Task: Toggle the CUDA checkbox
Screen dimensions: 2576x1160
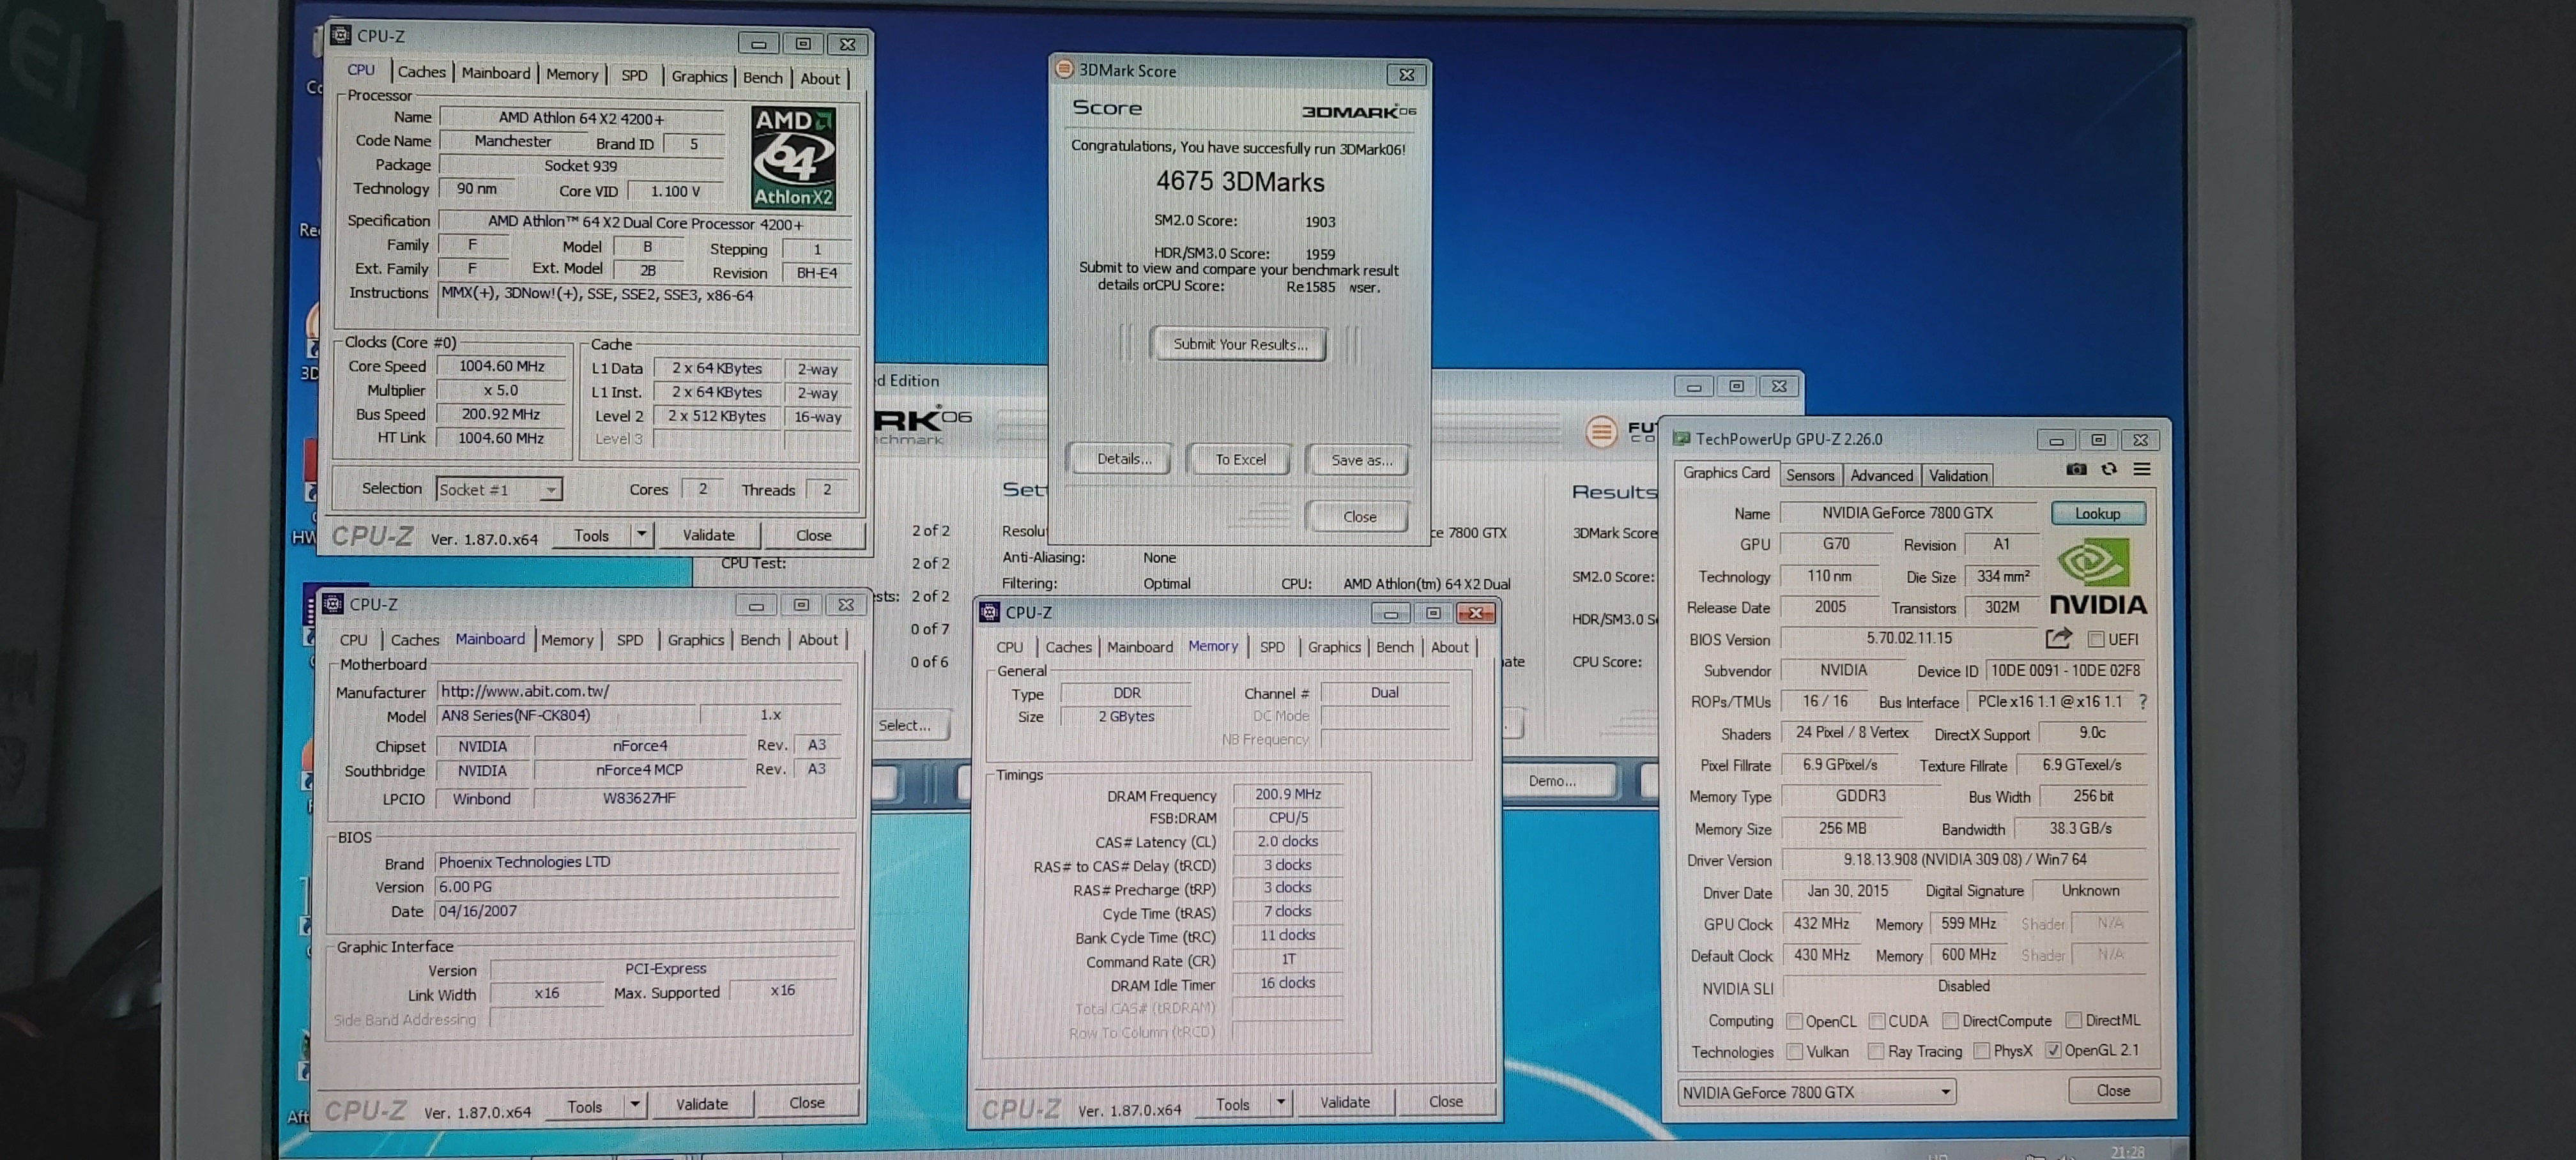Action: coord(1876,1021)
